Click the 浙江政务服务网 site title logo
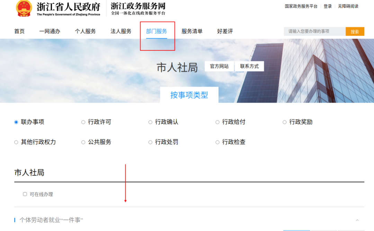 [x=138, y=8]
